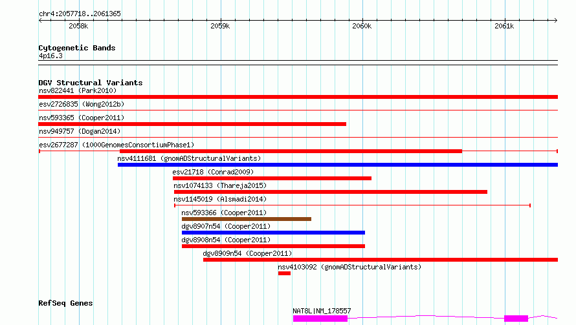Click the brown nsv593366 variant bar
The image size is (576, 325).
pyautogui.click(x=247, y=219)
